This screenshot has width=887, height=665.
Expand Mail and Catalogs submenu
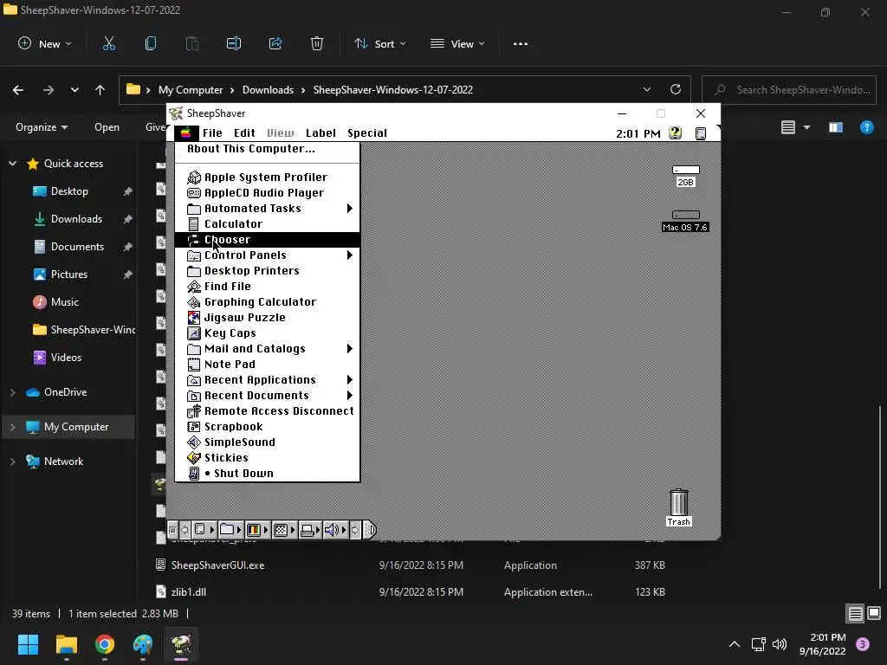pos(267,348)
